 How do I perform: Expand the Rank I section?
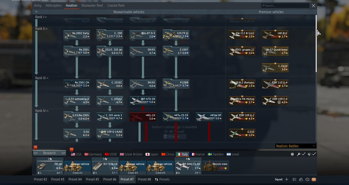41,17
